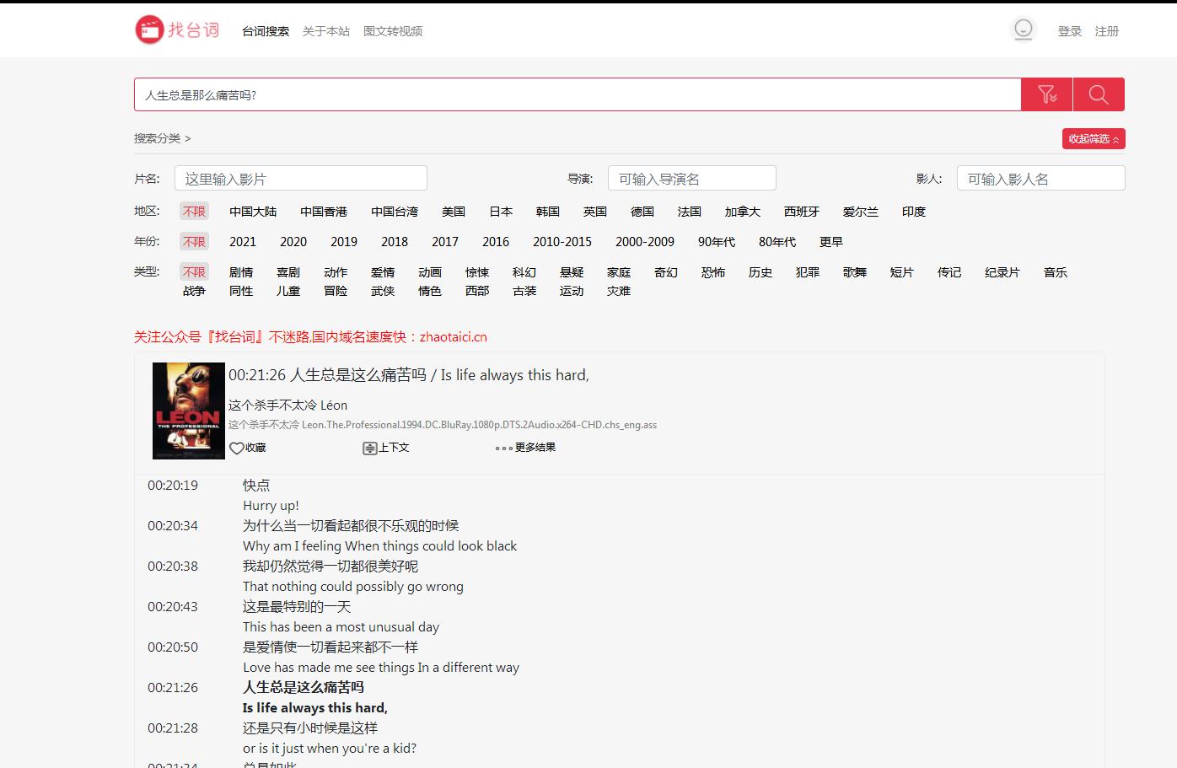Start the search via magnifier icon

1099,94
